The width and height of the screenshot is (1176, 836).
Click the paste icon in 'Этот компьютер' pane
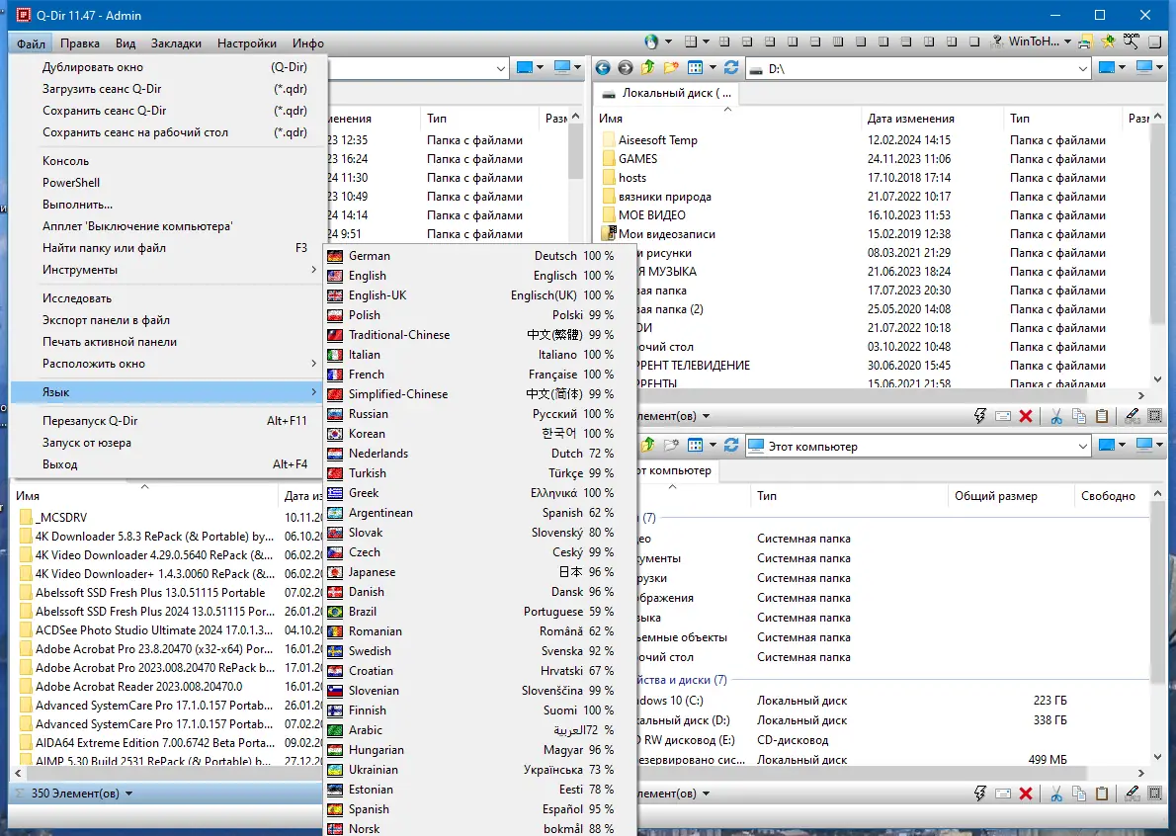point(1102,794)
